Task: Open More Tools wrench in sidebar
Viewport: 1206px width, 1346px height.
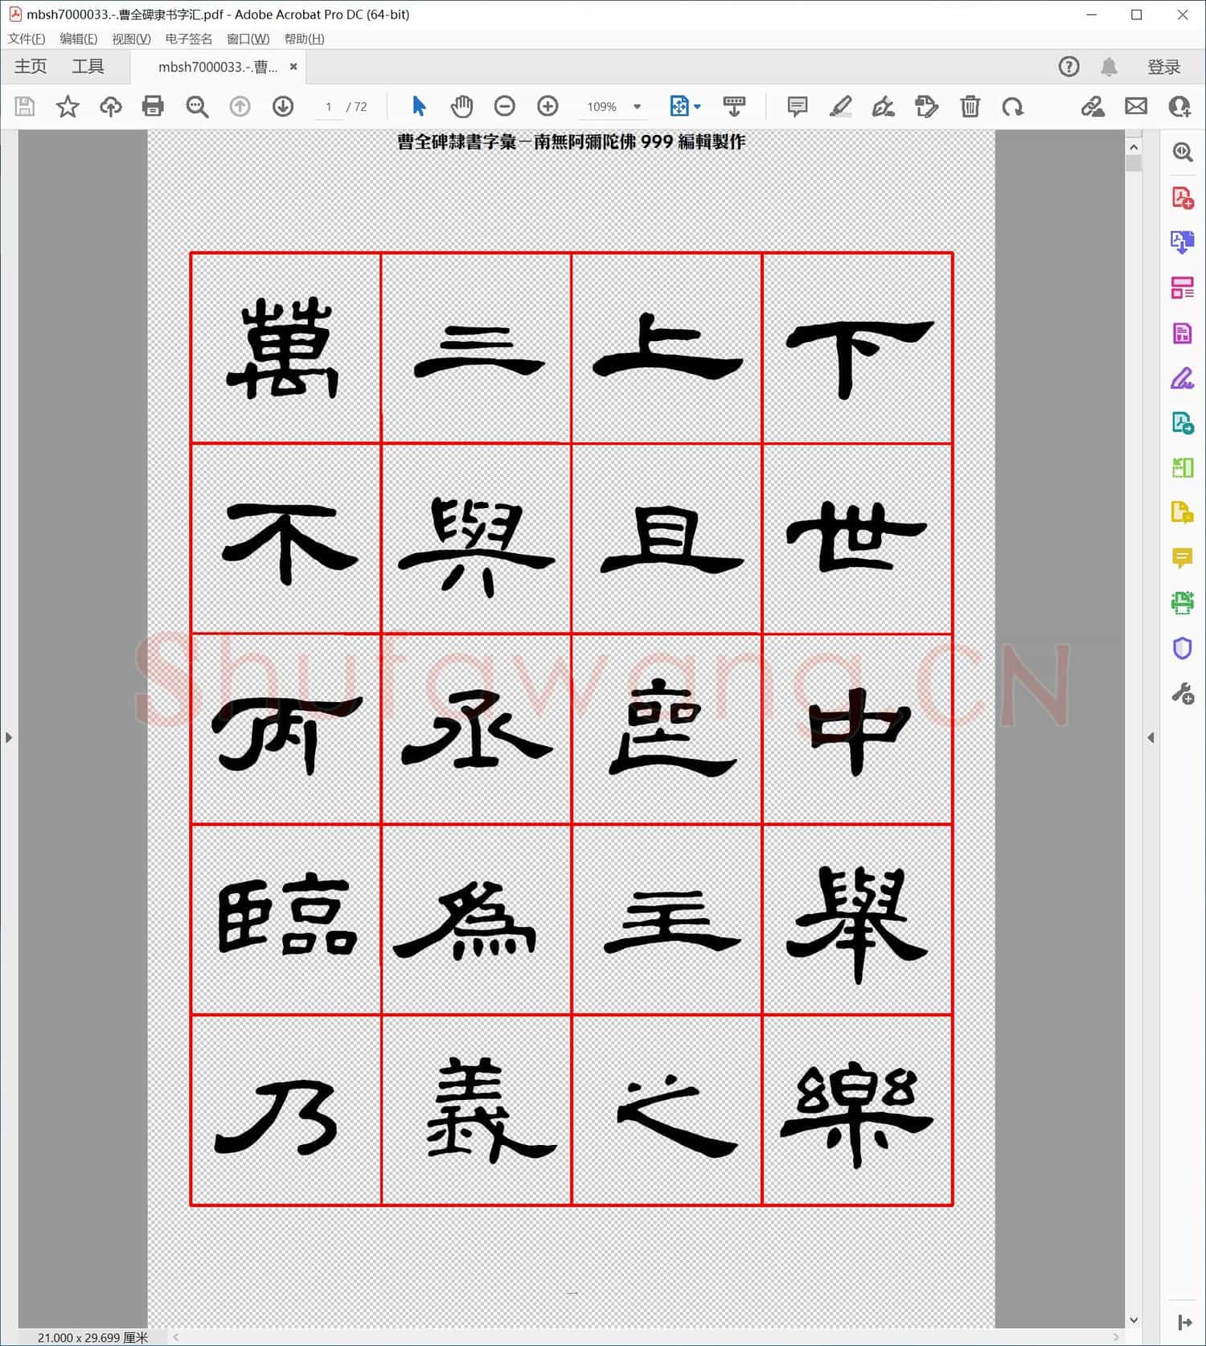Action: point(1182,692)
